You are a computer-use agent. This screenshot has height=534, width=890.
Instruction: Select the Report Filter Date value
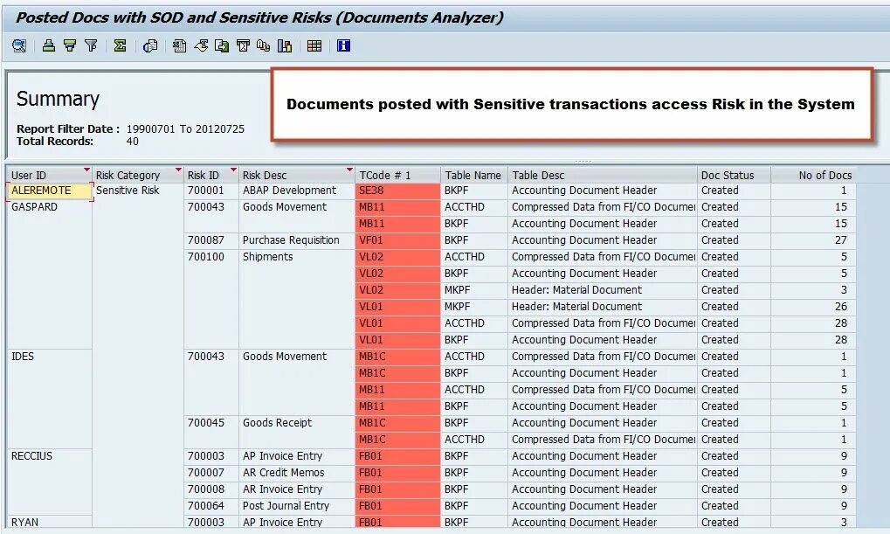[x=185, y=129]
